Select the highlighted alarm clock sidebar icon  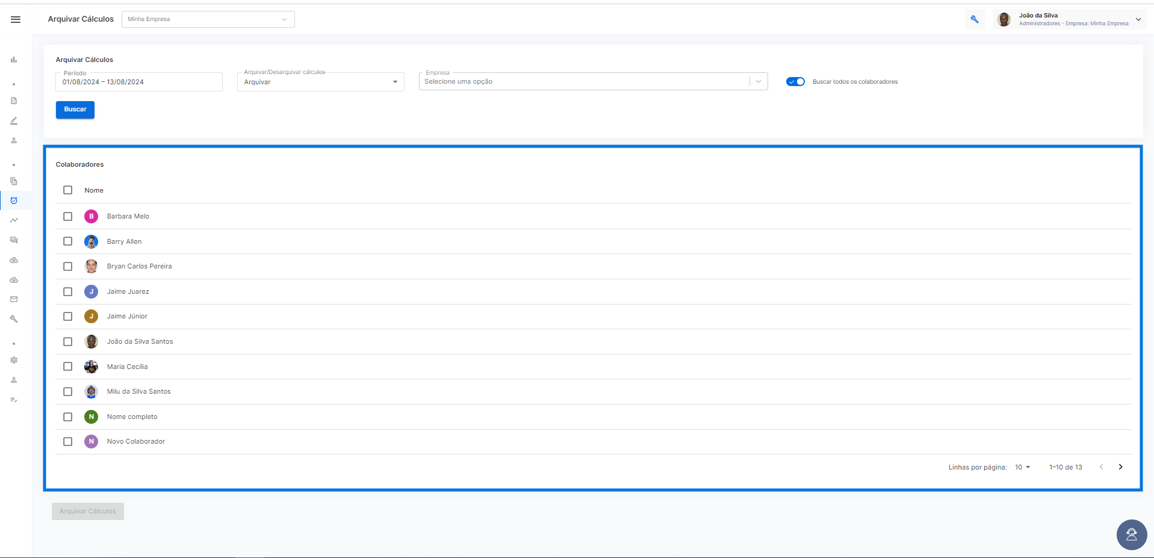tap(14, 200)
